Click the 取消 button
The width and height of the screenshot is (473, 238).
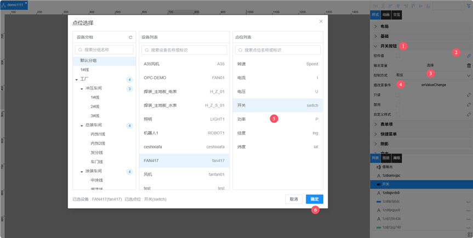pyautogui.click(x=294, y=199)
